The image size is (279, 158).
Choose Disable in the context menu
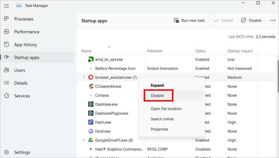[157, 96]
